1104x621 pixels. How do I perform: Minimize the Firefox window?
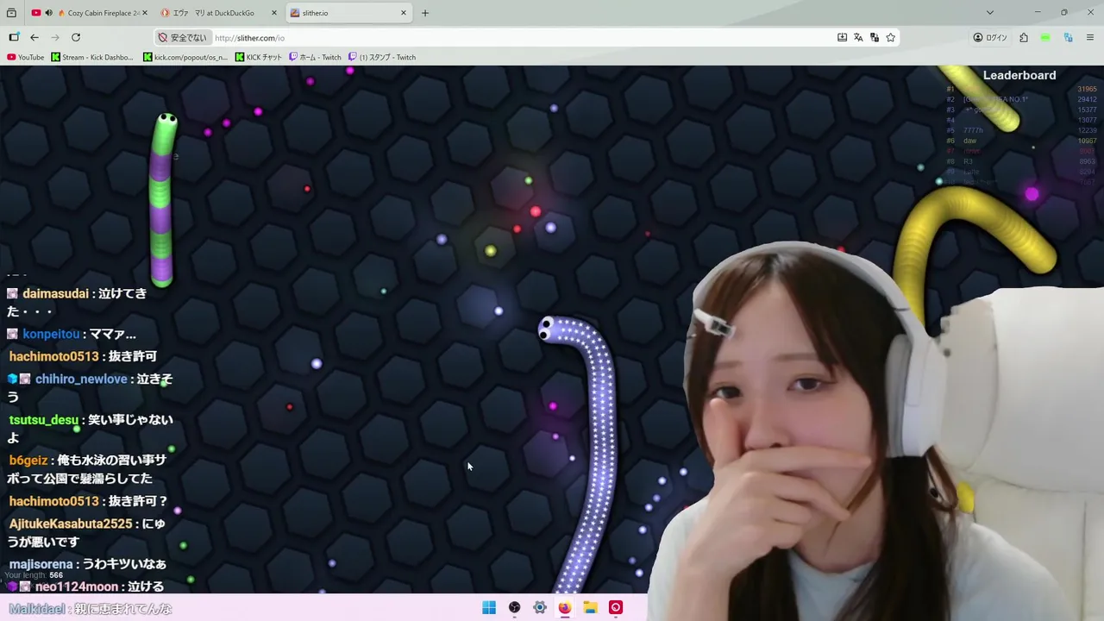pos(1038,13)
